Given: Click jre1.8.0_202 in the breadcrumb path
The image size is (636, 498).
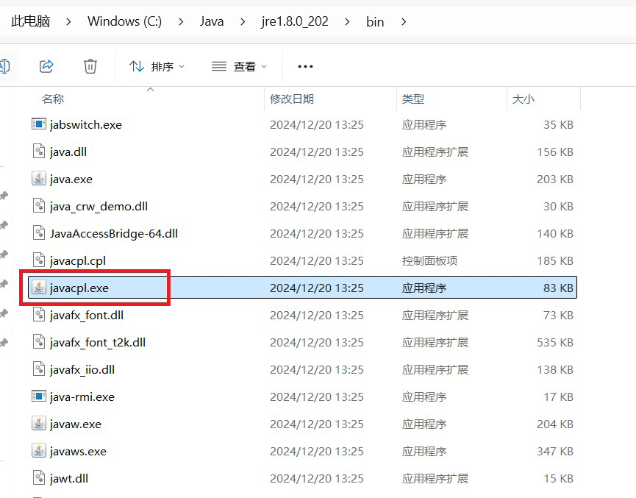Looking at the screenshot, I should [x=295, y=21].
